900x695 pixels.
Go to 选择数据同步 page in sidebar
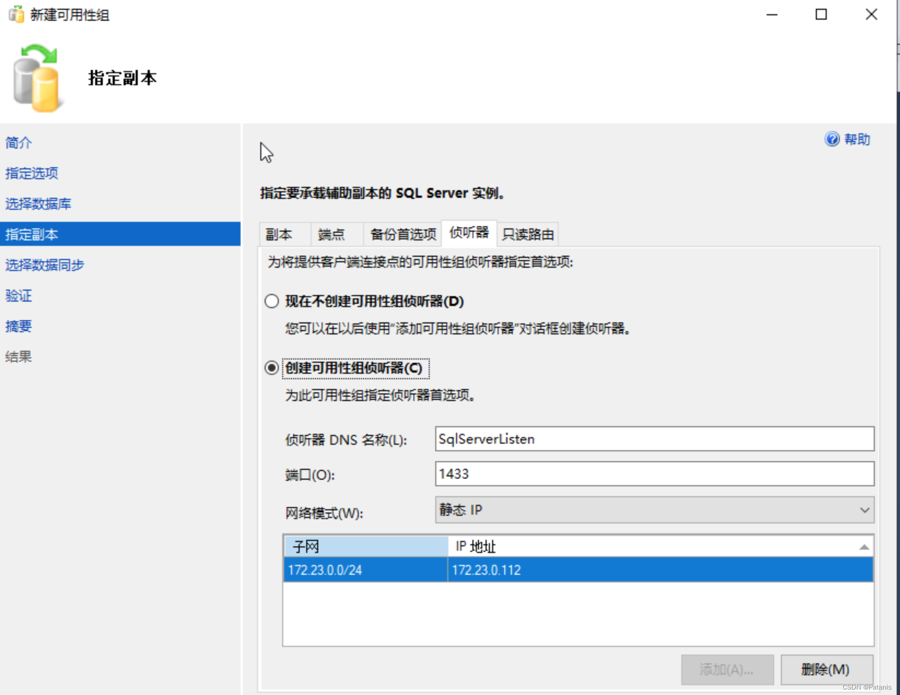tap(45, 265)
